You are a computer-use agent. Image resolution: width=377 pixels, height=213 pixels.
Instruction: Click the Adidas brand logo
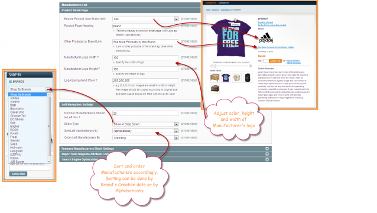click(x=266, y=38)
